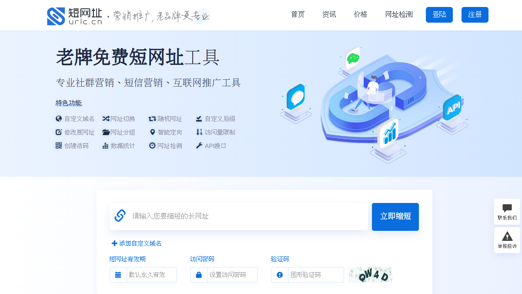Screen dimensions: 522x294
Task: Click the chart icon beside 数据统计
Action: (105, 145)
